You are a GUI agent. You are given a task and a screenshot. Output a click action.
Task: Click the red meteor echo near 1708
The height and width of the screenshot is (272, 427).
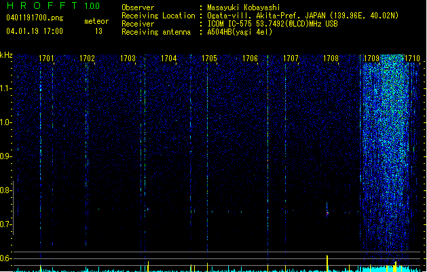tap(327, 214)
